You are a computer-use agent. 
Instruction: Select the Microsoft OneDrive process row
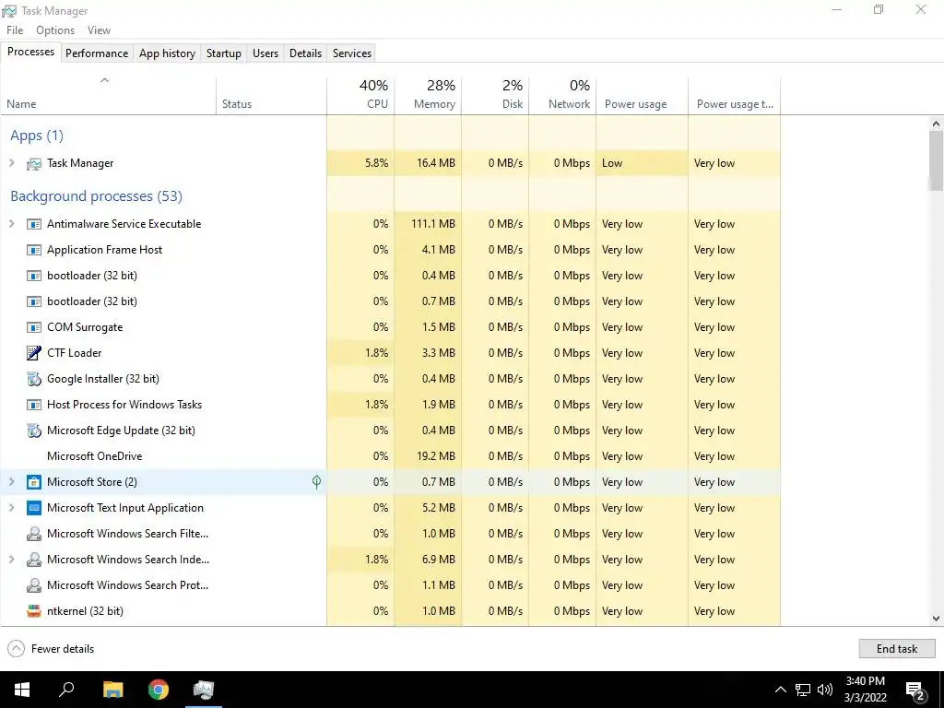pyautogui.click(x=390, y=456)
